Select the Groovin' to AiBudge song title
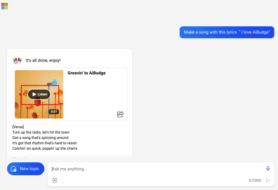278x190 pixels. pos(87,73)
